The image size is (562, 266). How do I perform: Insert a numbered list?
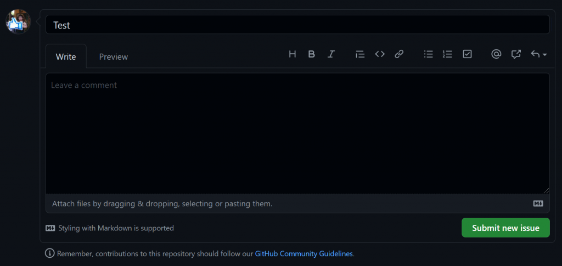tap(447, 54)
